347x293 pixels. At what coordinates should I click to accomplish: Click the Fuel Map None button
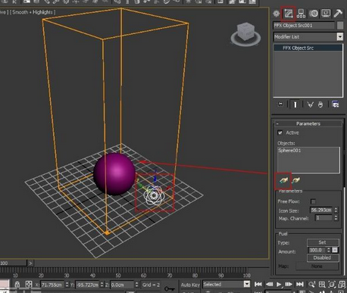click(317, 267)
